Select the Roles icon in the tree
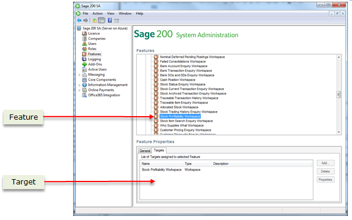The image size is (352, 220). (84, 49)
